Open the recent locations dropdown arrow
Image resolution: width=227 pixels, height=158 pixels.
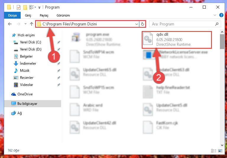point(25,24)
